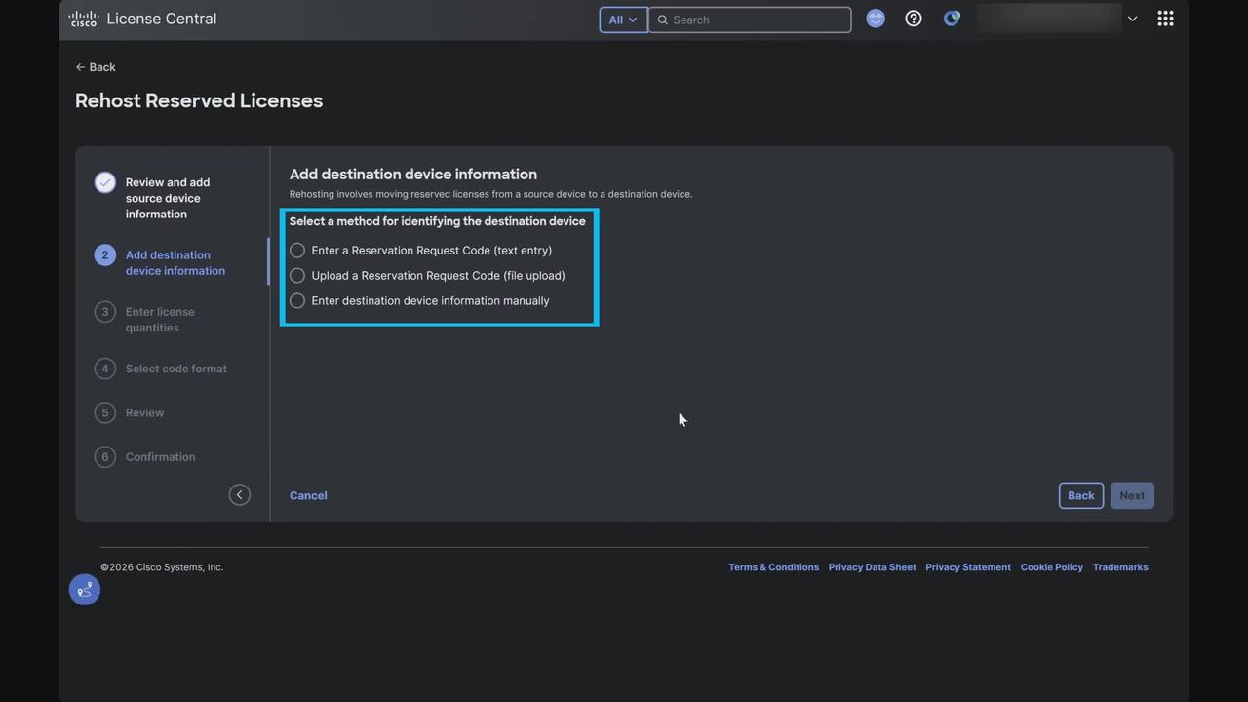1248x702 pixels.
Task: Expand the user account dropdown chevron
Action: tap(1132, 19)
